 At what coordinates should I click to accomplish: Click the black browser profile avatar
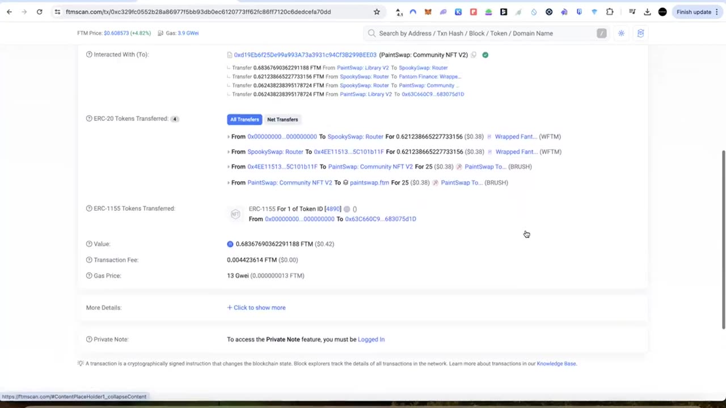tap(662, 12)
